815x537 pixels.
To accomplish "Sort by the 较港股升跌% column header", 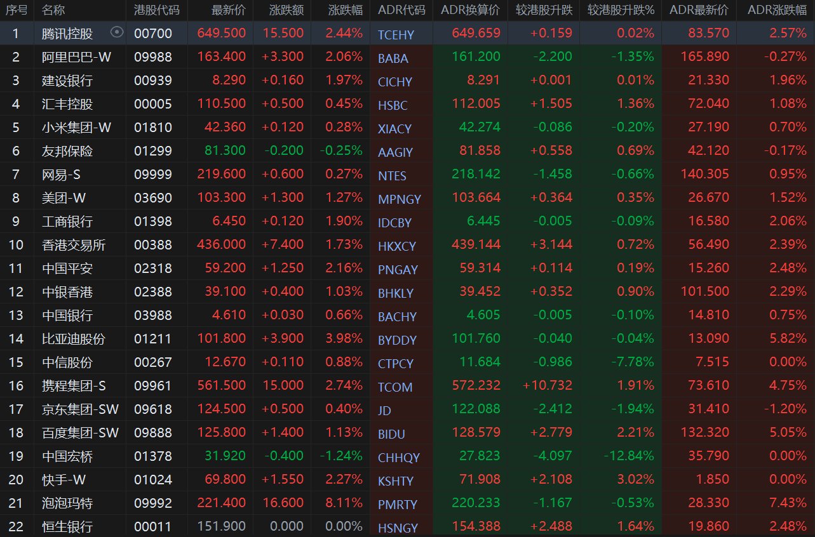I will click(x=621, y=10).
